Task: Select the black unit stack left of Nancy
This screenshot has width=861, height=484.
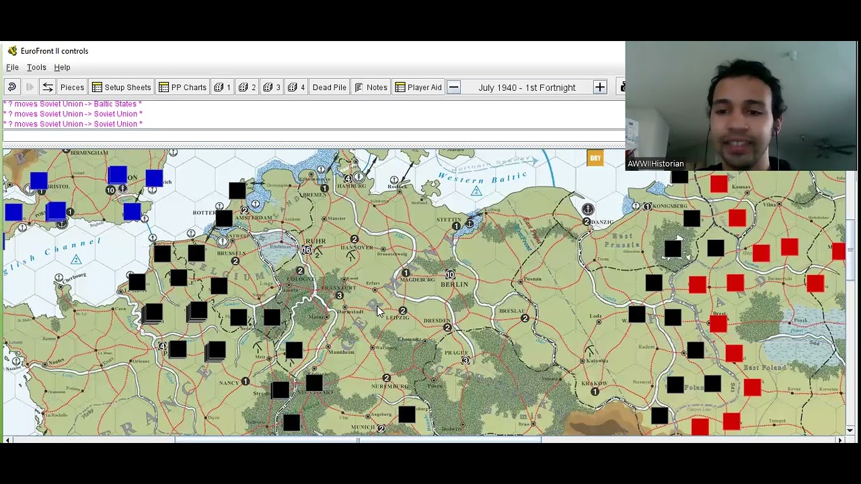Action: point(215,351)
